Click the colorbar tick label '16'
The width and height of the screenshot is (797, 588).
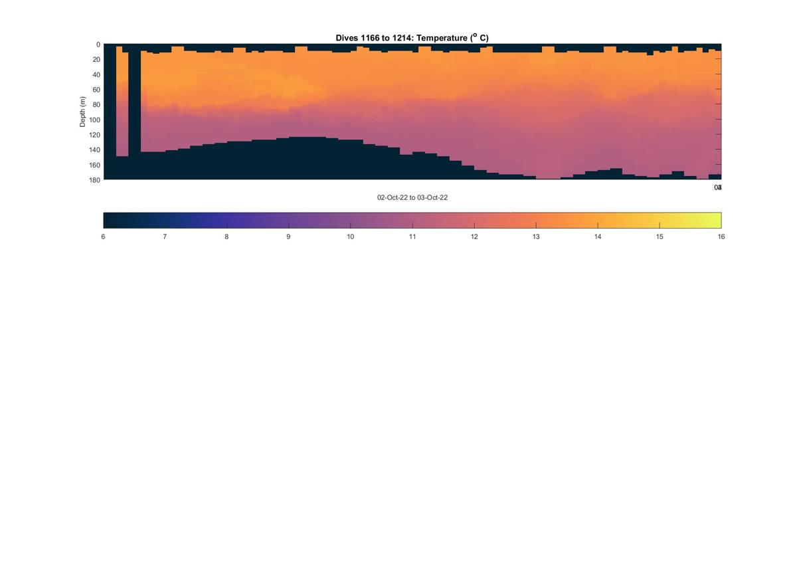click(721, 237)
